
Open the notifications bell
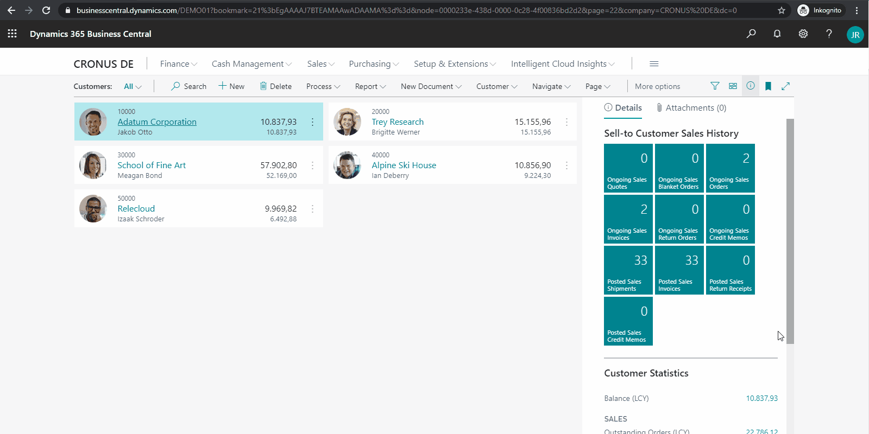pyautogui.click(x=777, y=34)
